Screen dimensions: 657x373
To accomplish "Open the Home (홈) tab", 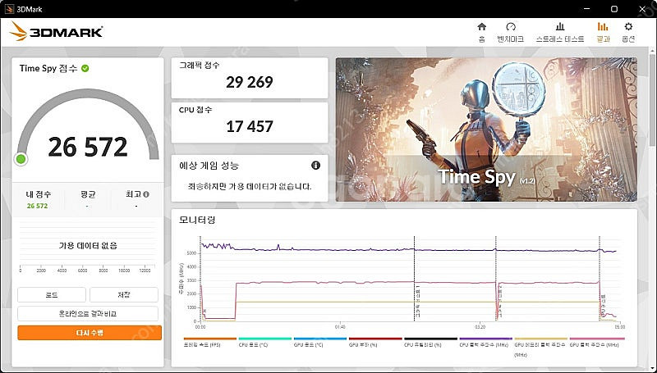I will click(x=482, y=33).
